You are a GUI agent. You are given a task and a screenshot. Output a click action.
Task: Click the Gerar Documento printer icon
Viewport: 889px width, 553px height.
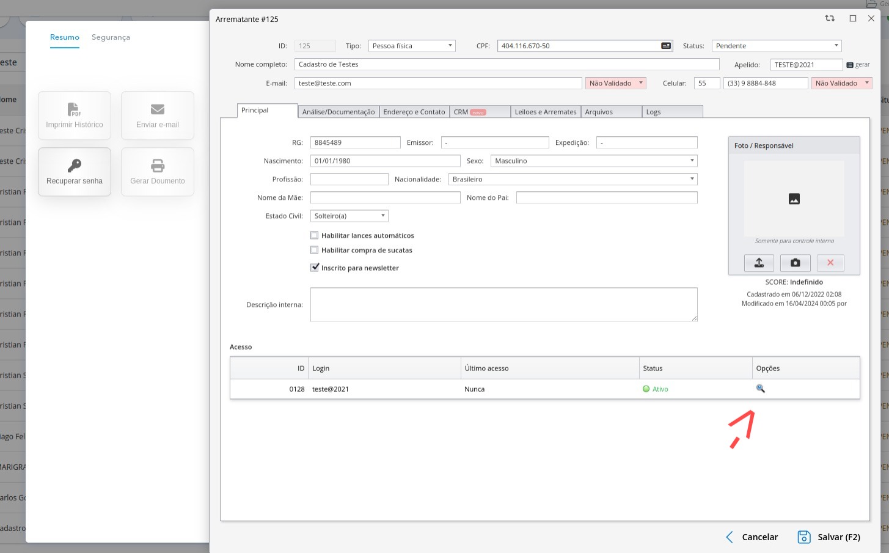(x=158, y=166)
